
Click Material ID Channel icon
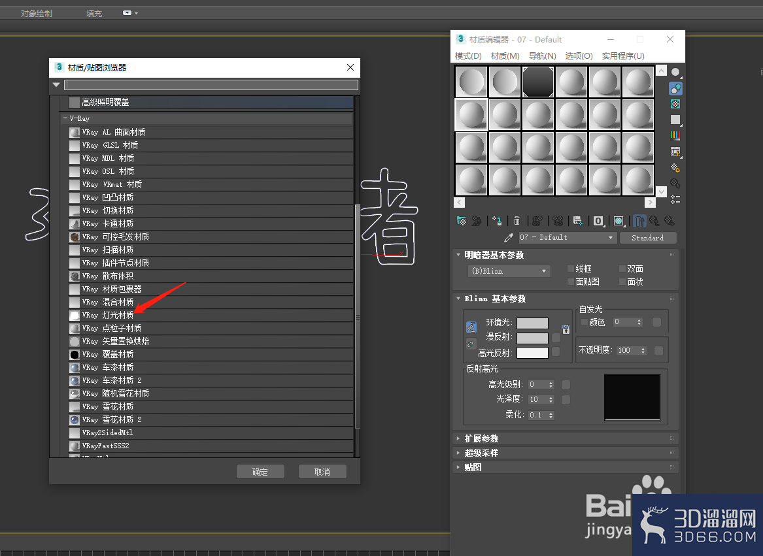pos(598,221)
